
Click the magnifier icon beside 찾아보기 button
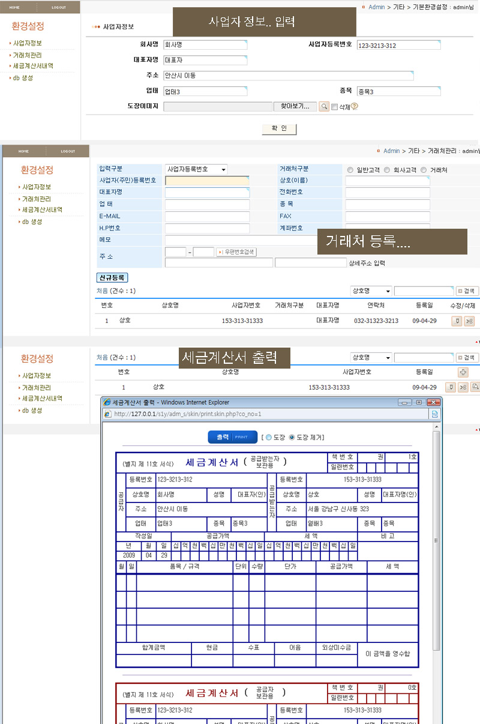click(324, 107)
